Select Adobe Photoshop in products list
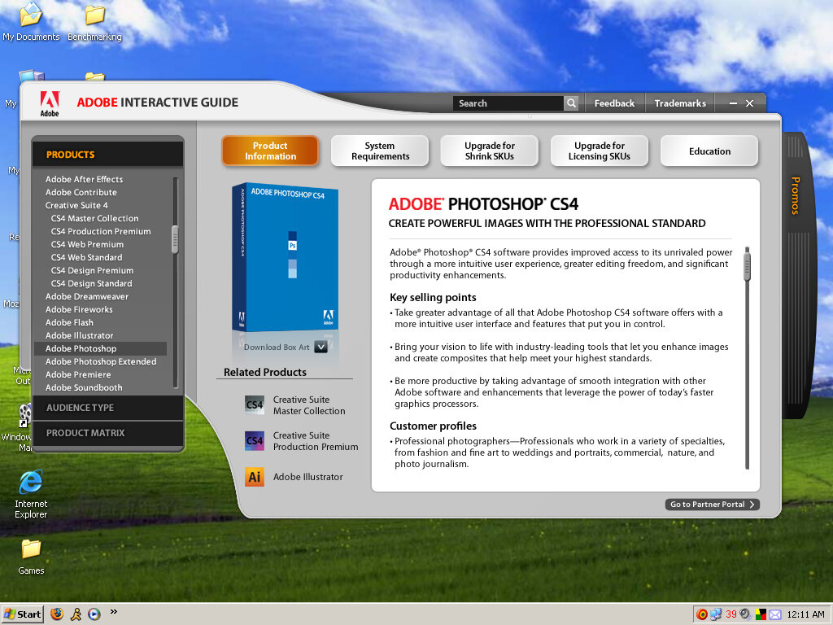Image resolution: width=833 pixels, height=625 pixels. (100, 348)
